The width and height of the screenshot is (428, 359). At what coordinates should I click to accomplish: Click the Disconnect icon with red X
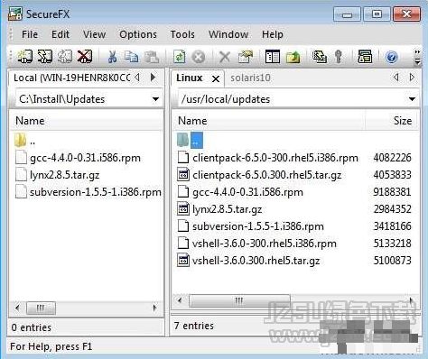85,56
